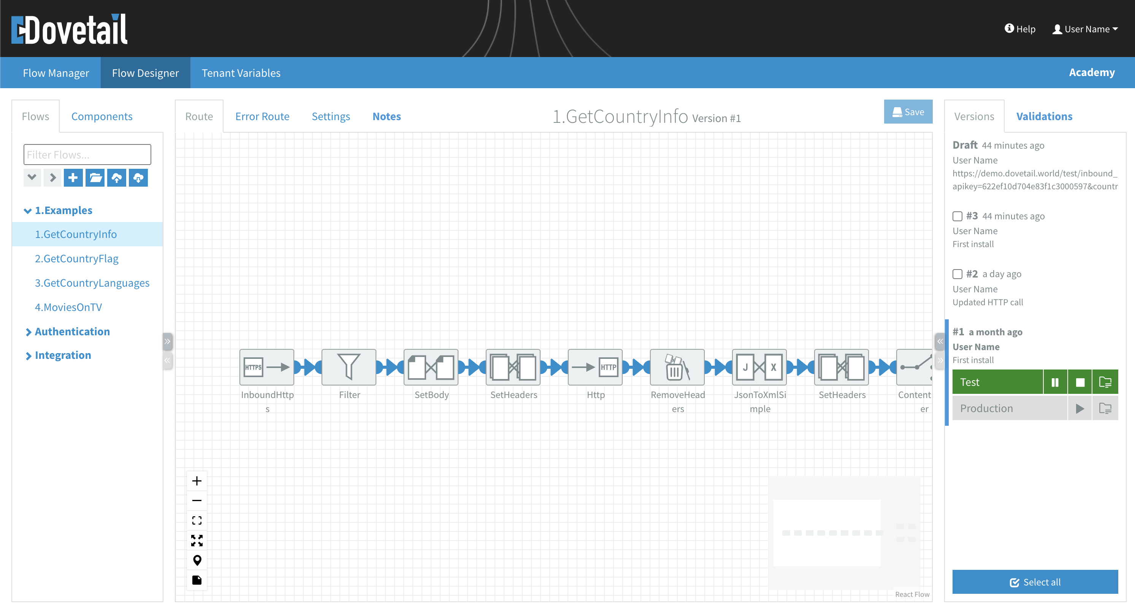The height and width of the screenshot is (609, 1135).
Task: Switch to the Route tab
Action: [x=199, y=116]
